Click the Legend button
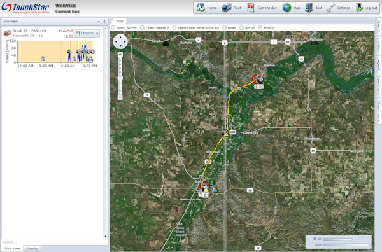382x252 pixels. [85, 33]
